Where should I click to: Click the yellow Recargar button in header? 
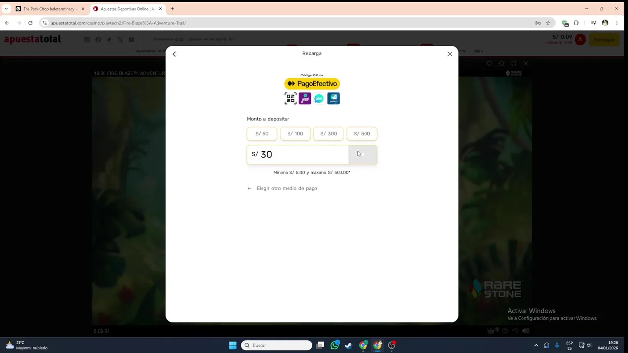click(x=604, y=40)
